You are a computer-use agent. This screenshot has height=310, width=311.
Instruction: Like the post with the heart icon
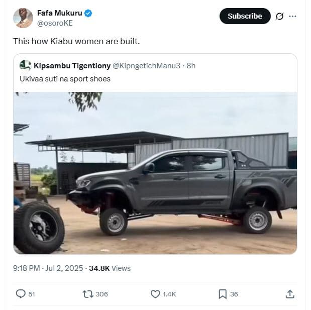tap(155, 294)
